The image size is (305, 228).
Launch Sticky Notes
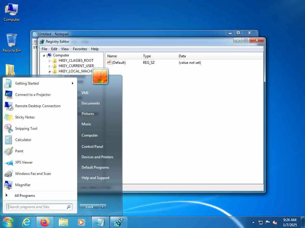click(40, 117)
